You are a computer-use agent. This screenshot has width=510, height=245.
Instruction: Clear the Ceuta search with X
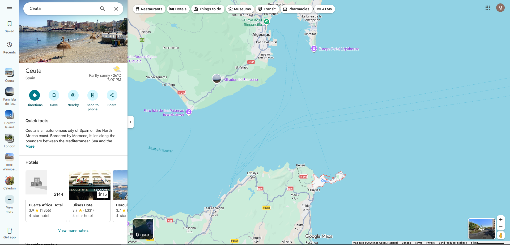pos(116,9)
